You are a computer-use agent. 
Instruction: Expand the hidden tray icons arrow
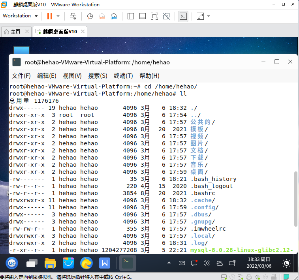pos(169,263)
